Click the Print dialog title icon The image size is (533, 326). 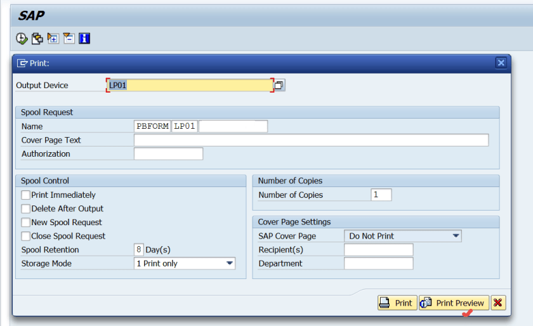point(22,63)
